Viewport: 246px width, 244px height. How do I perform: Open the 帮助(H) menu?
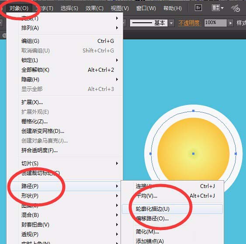tap(173, 8)
